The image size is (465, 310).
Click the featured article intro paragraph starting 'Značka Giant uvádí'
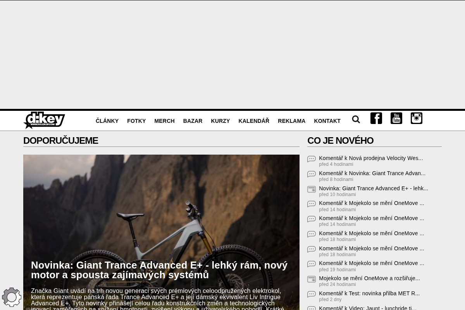point(158,299)
